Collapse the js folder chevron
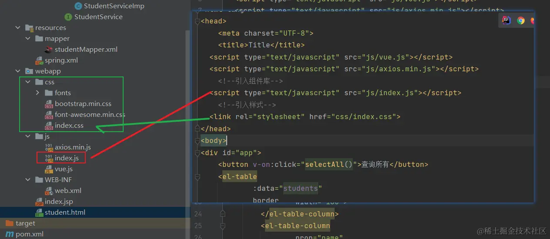Viewport: 550px width, 239px height. 28,136
